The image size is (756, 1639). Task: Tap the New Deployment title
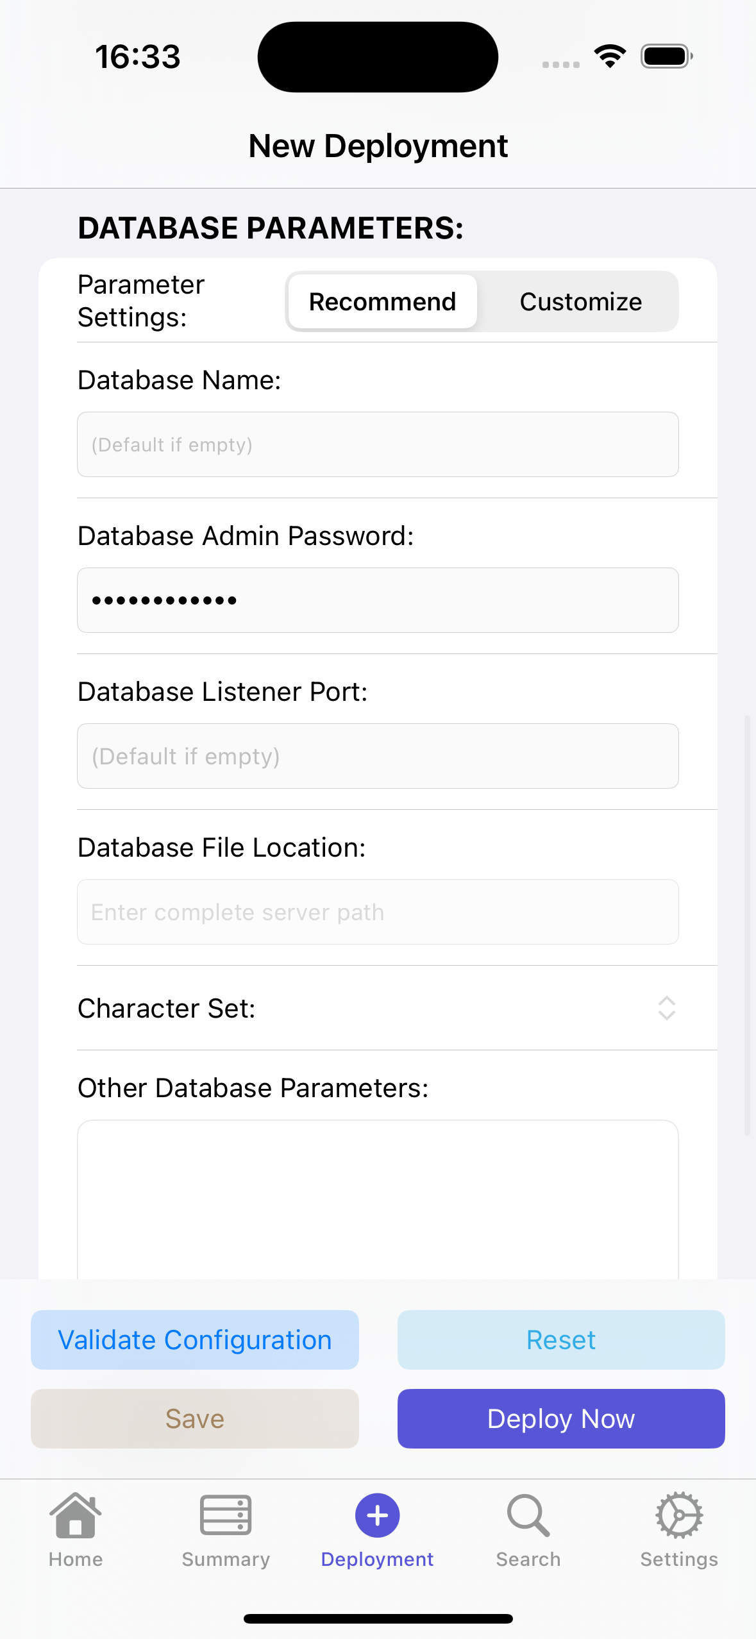point(378,146)
